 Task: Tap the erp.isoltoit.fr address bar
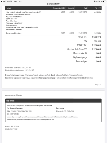coord(53,4)
